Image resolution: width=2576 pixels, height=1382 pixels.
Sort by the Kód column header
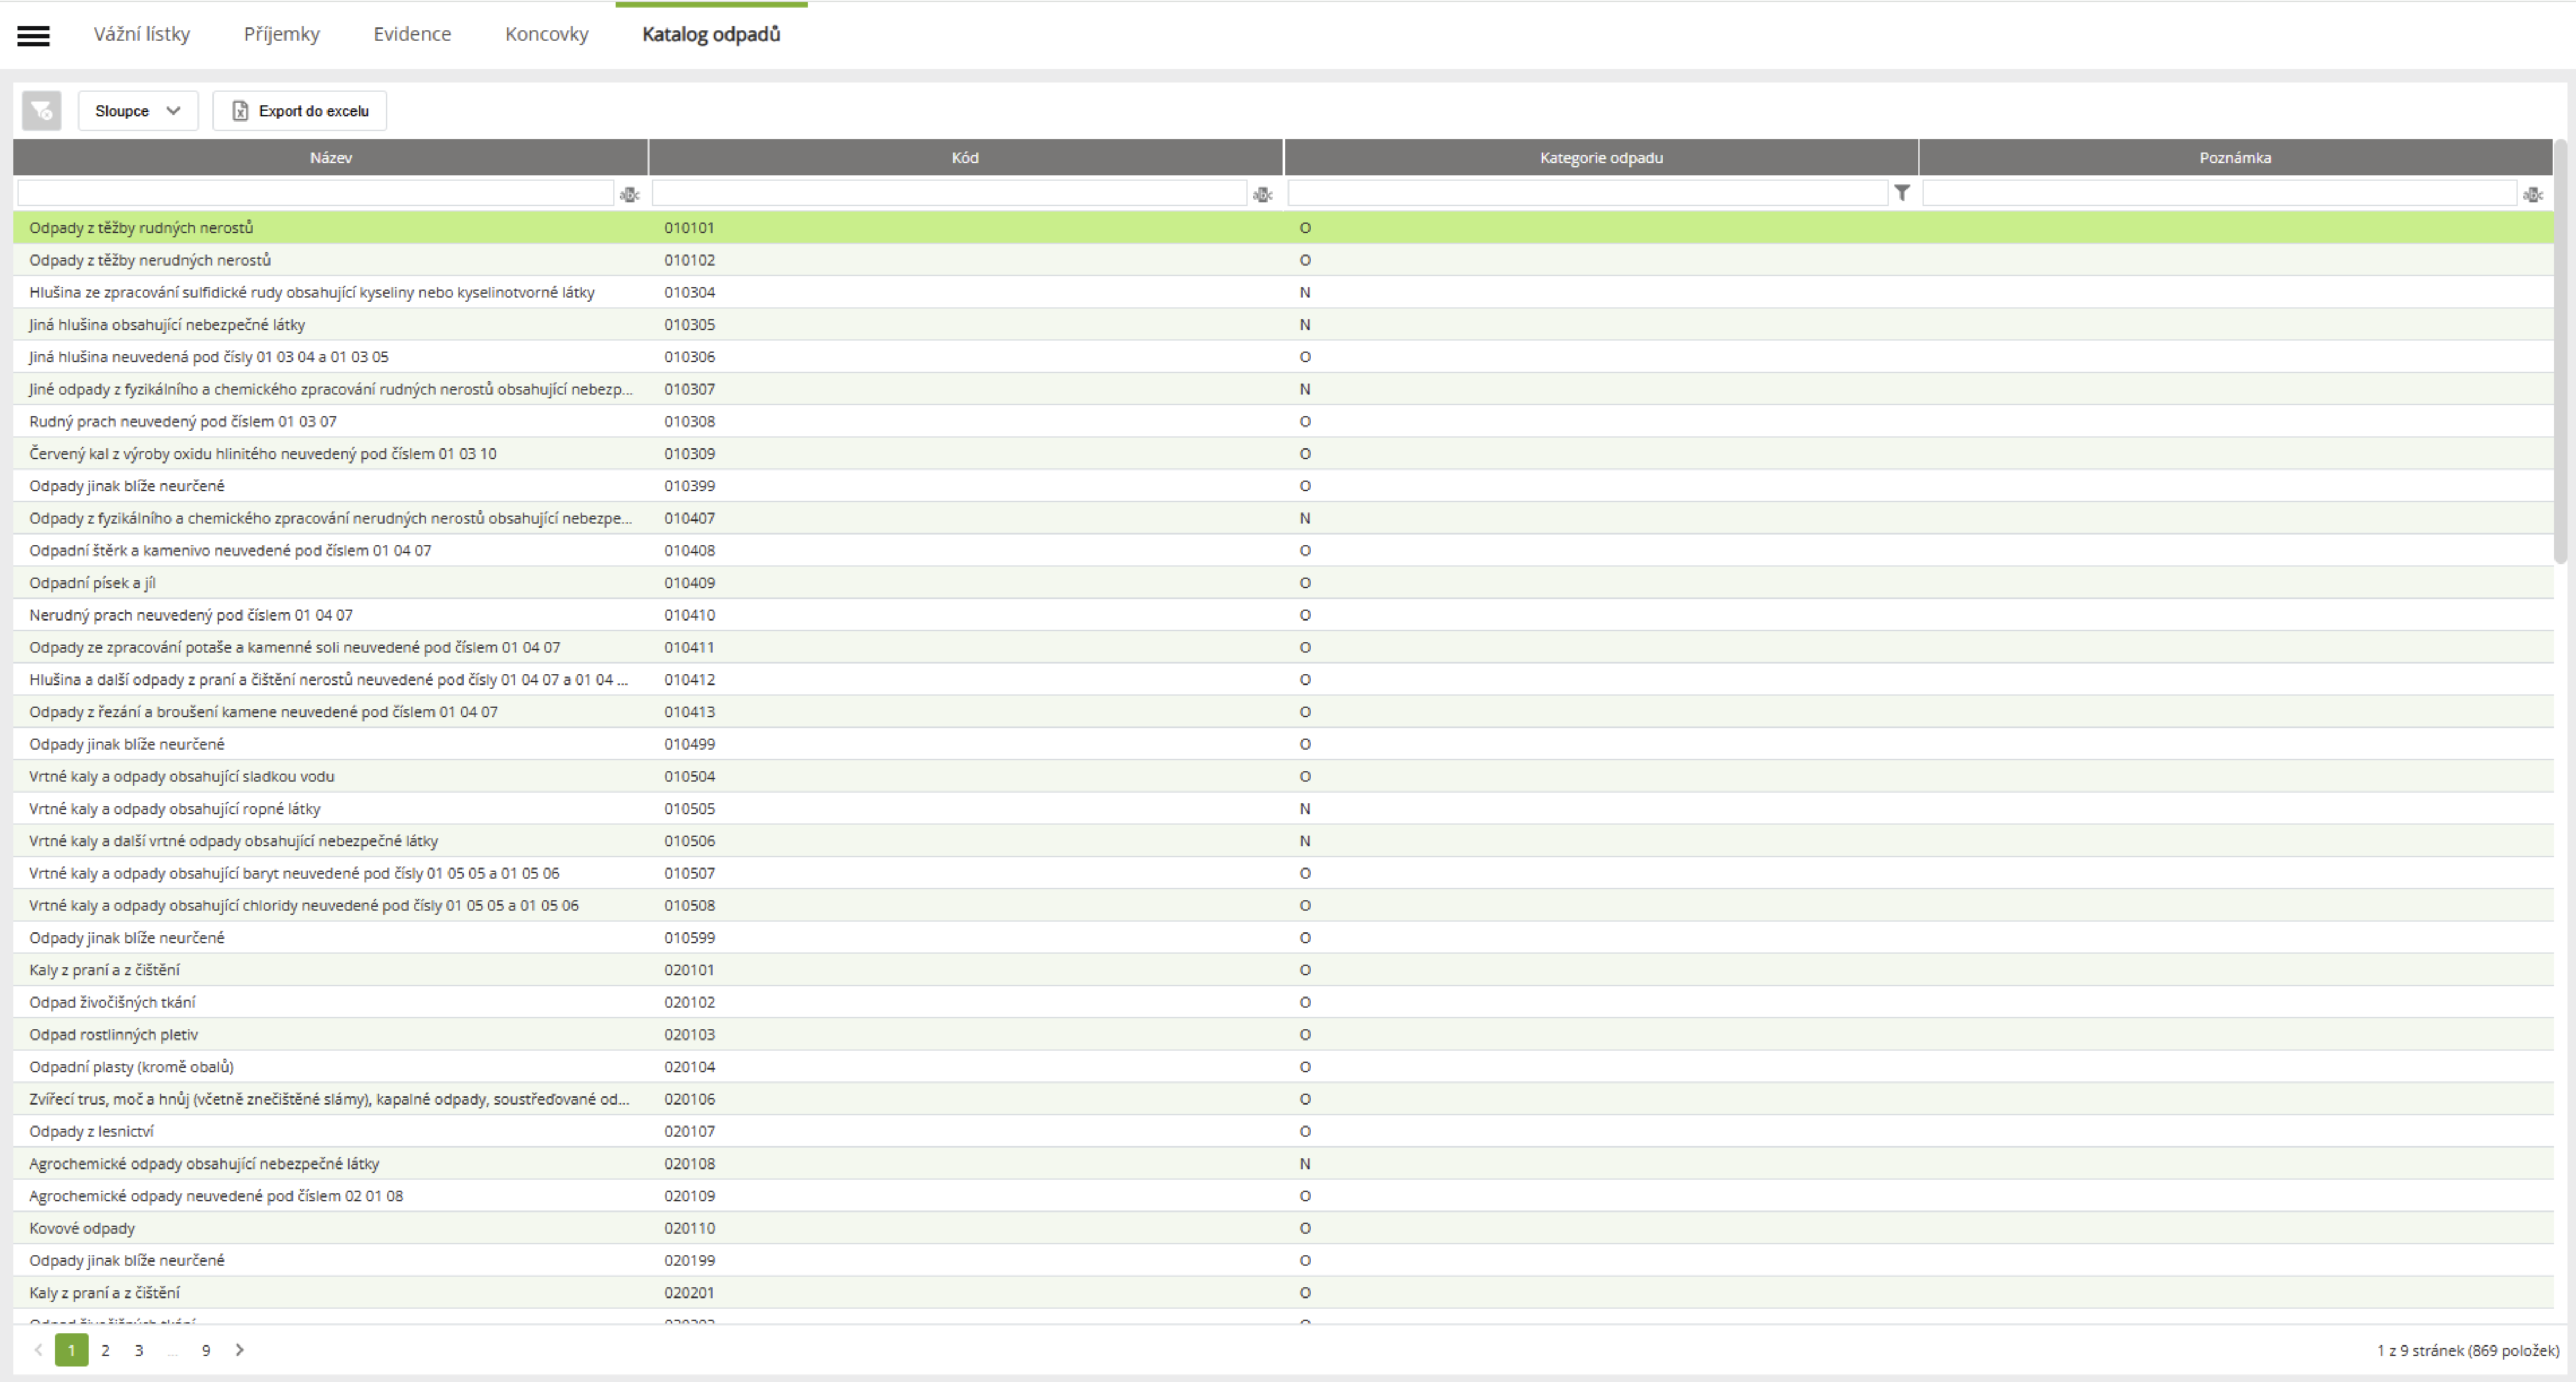[x=965, y=158]
